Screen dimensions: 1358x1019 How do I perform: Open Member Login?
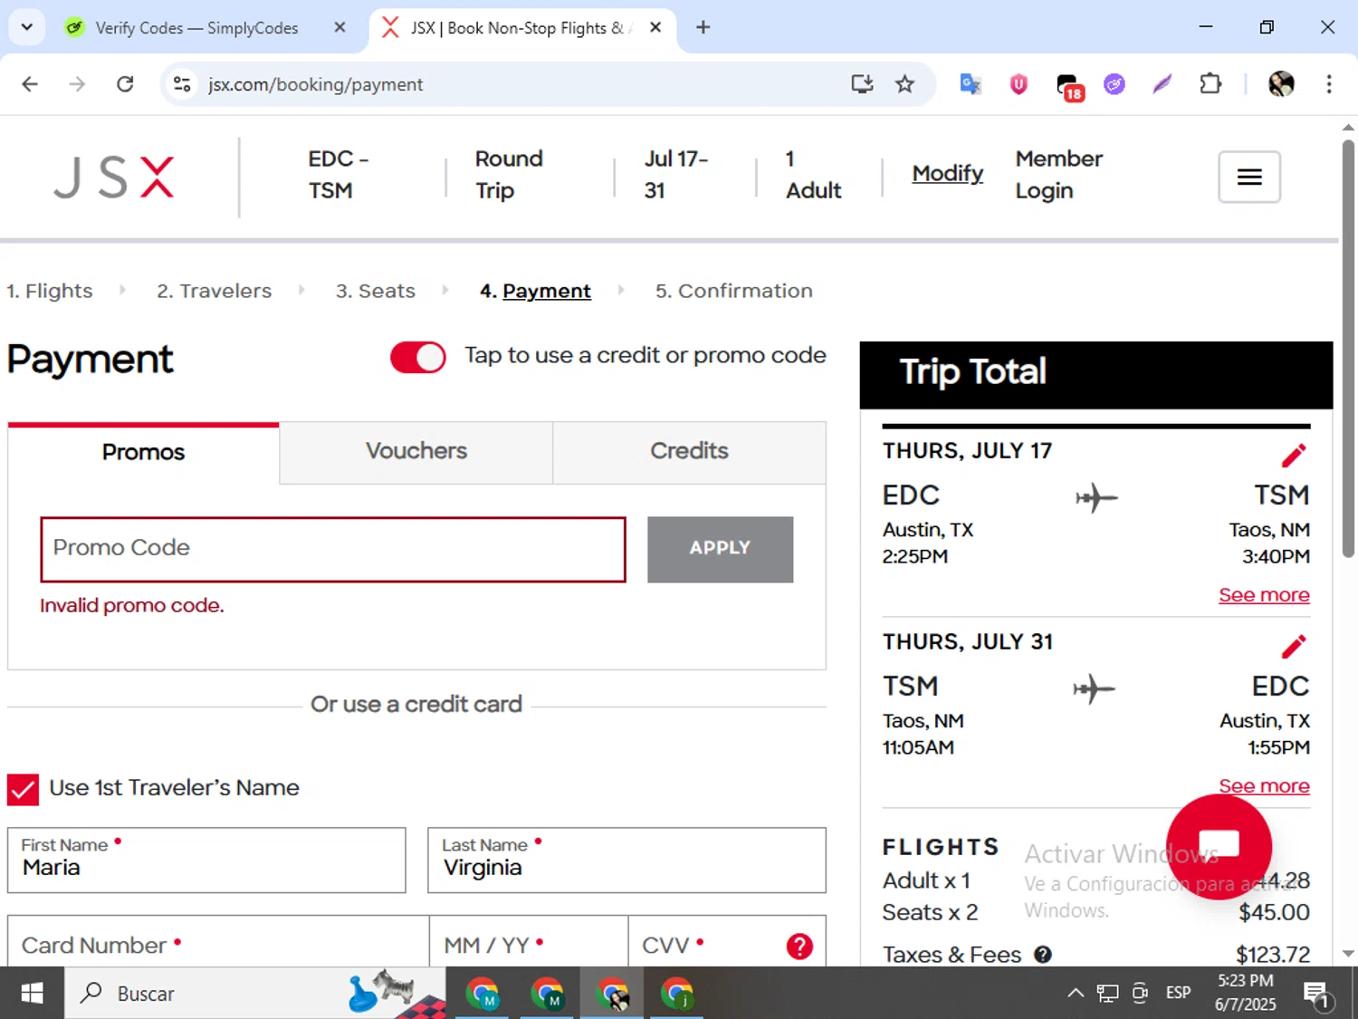click(x=1058, y=175)
